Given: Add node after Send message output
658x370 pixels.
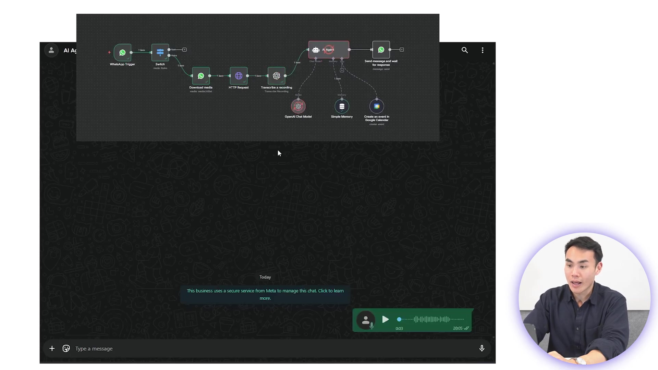Looking at the screenshot, I should (402, 50).
